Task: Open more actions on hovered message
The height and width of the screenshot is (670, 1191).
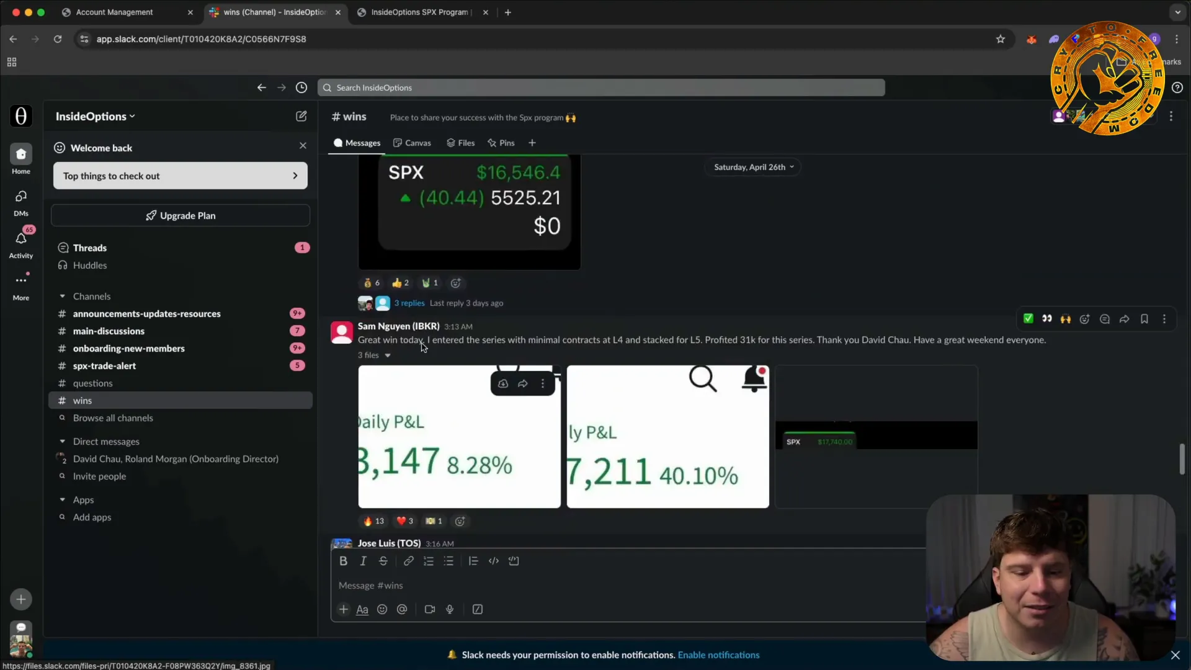Action: click(x=1164, y=319)
